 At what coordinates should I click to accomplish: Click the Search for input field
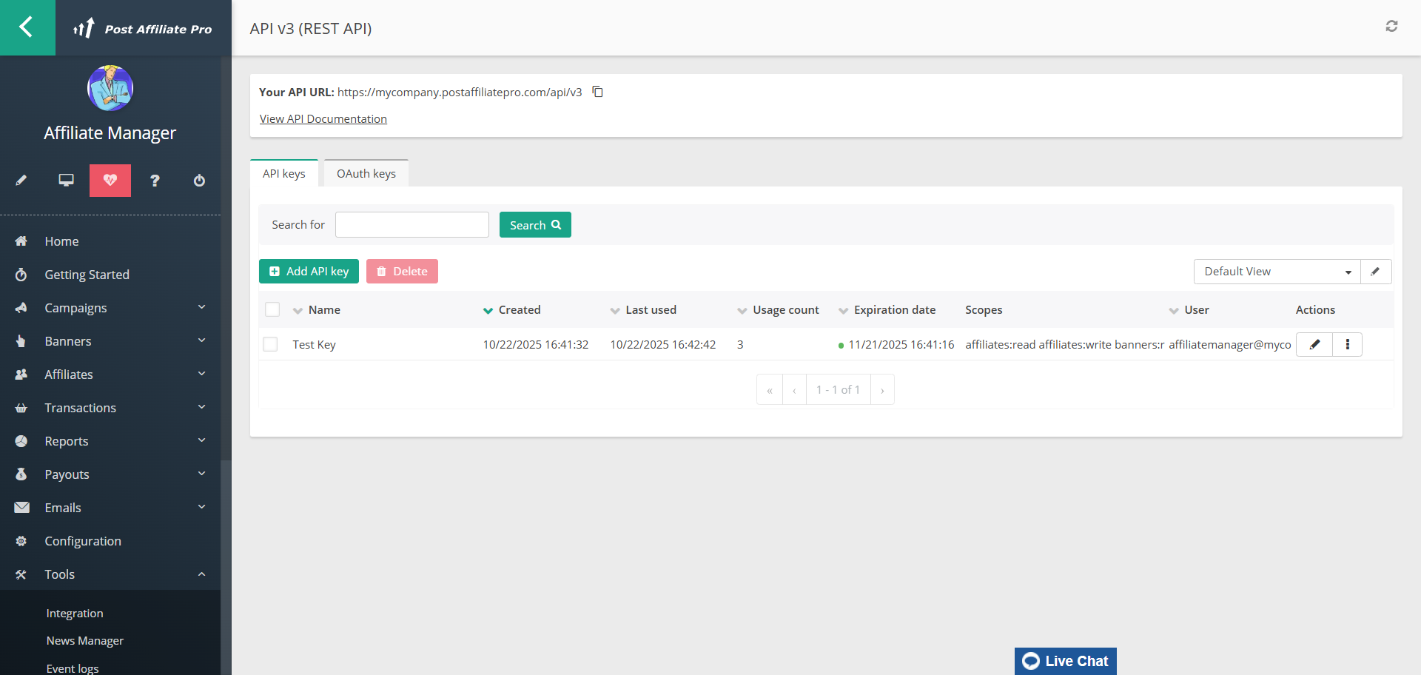click(412, 225)
